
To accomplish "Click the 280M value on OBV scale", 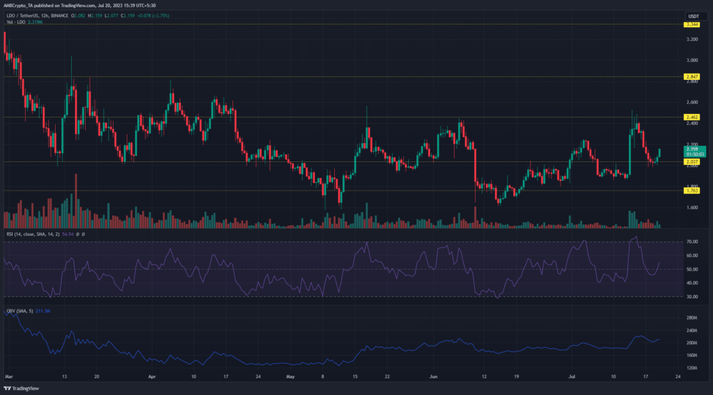I will tap(691, 317).
